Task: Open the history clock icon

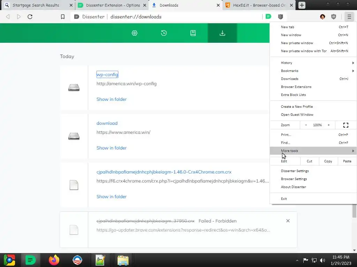Action: tap(164, 33)
